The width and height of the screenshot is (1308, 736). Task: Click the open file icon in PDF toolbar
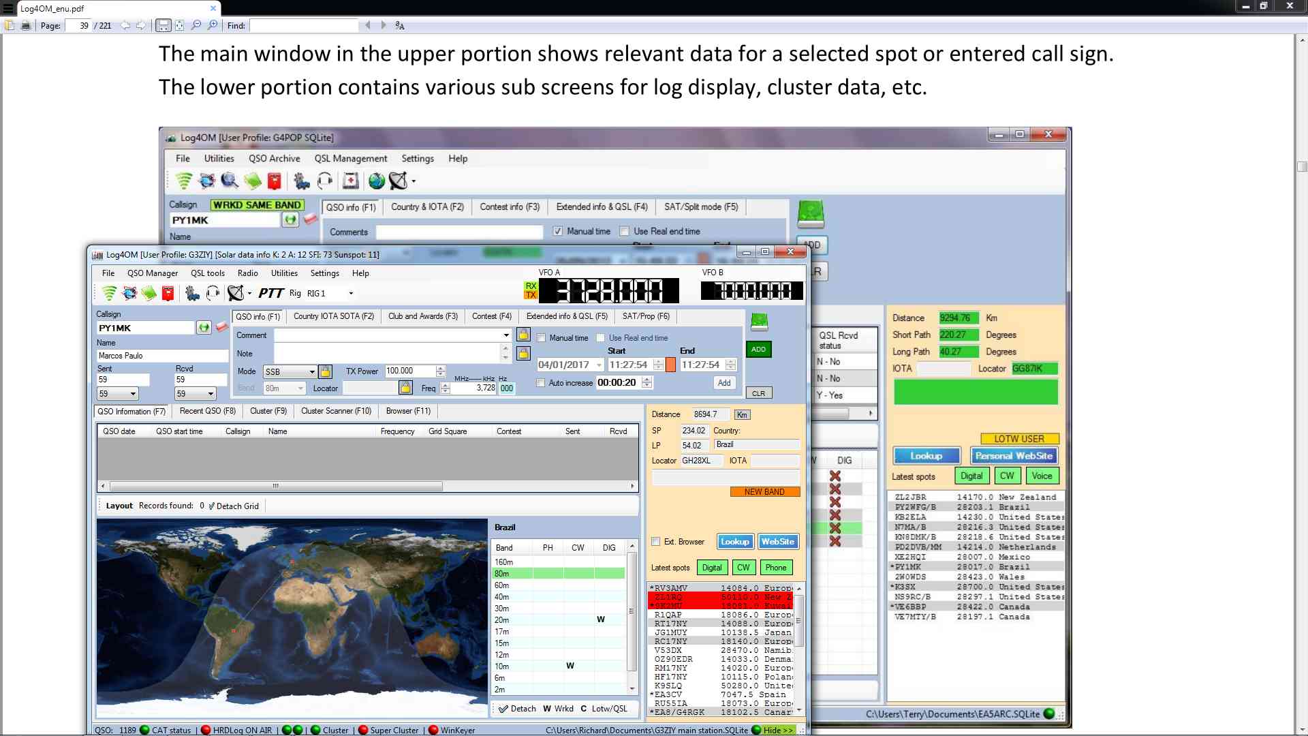point(10,25)
